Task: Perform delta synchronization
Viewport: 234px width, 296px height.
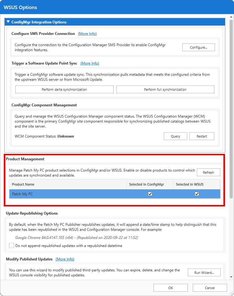Action: (64, 89)
